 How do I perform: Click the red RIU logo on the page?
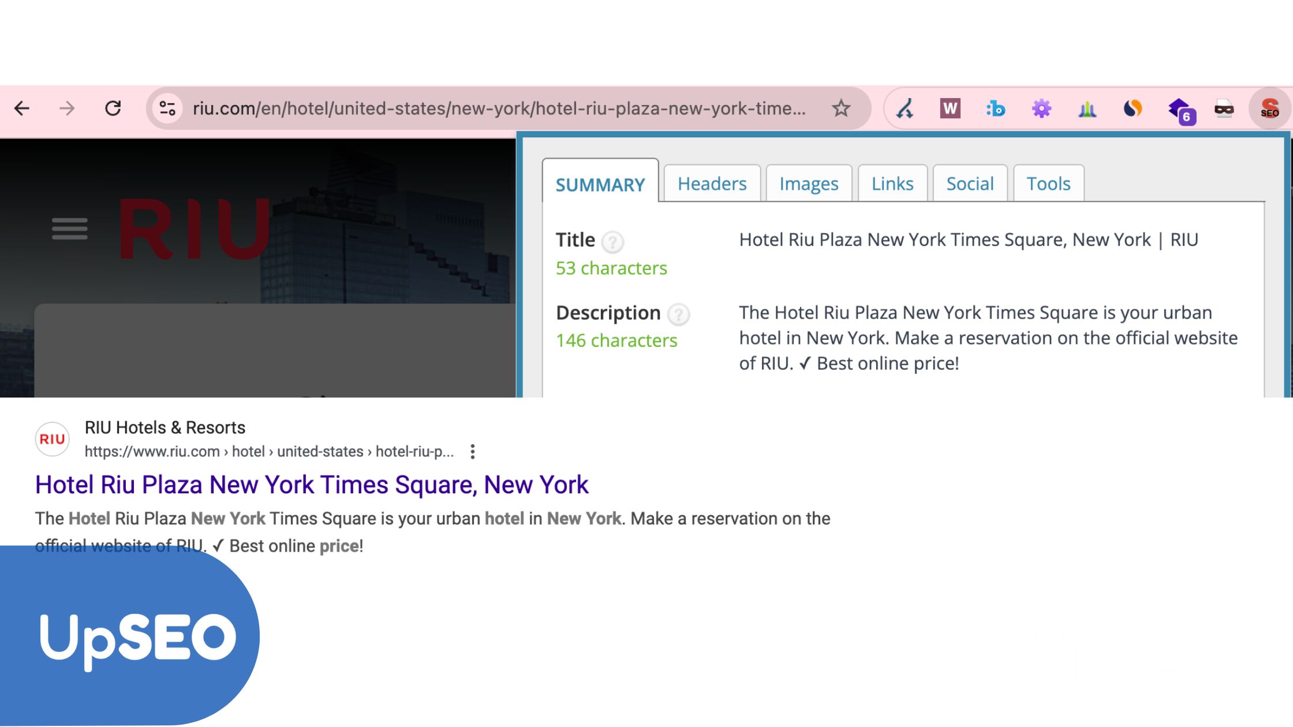[x=195, y=228]
